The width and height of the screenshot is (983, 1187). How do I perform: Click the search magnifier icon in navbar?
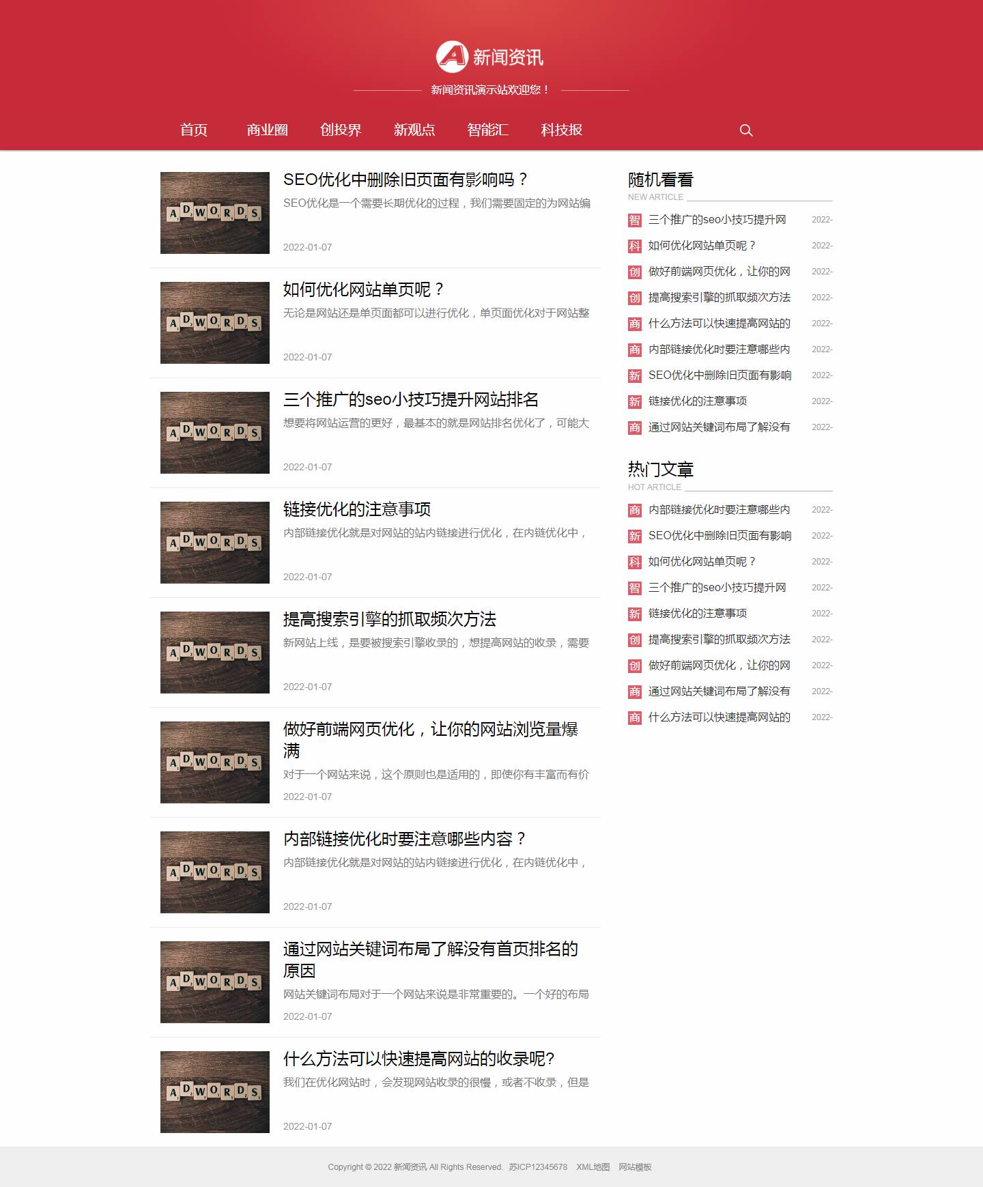746,130
